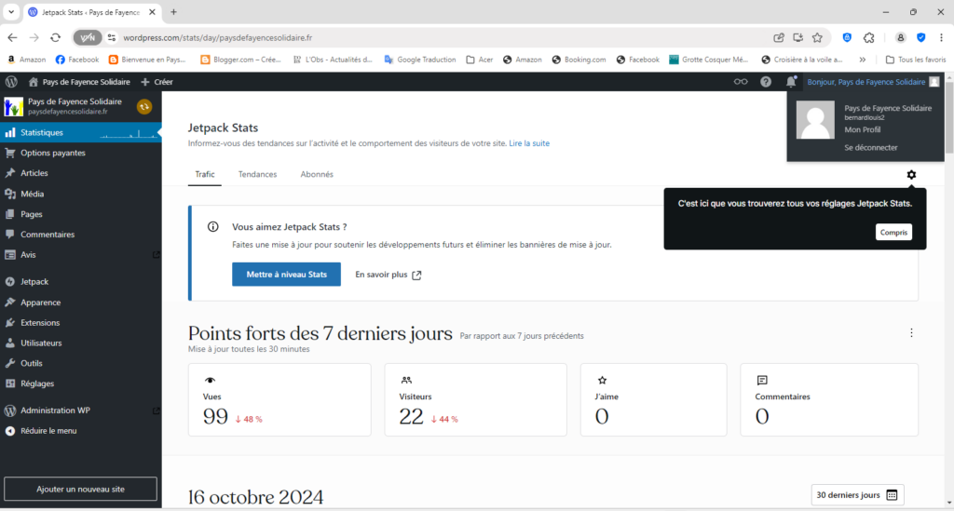This screenshot has height=511, width=954.
Task: Click the browser address bar URL field
Action: [x=419, y=37]
